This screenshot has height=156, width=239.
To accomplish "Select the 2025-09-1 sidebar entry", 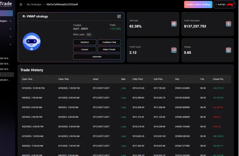I will pos(5,80).
